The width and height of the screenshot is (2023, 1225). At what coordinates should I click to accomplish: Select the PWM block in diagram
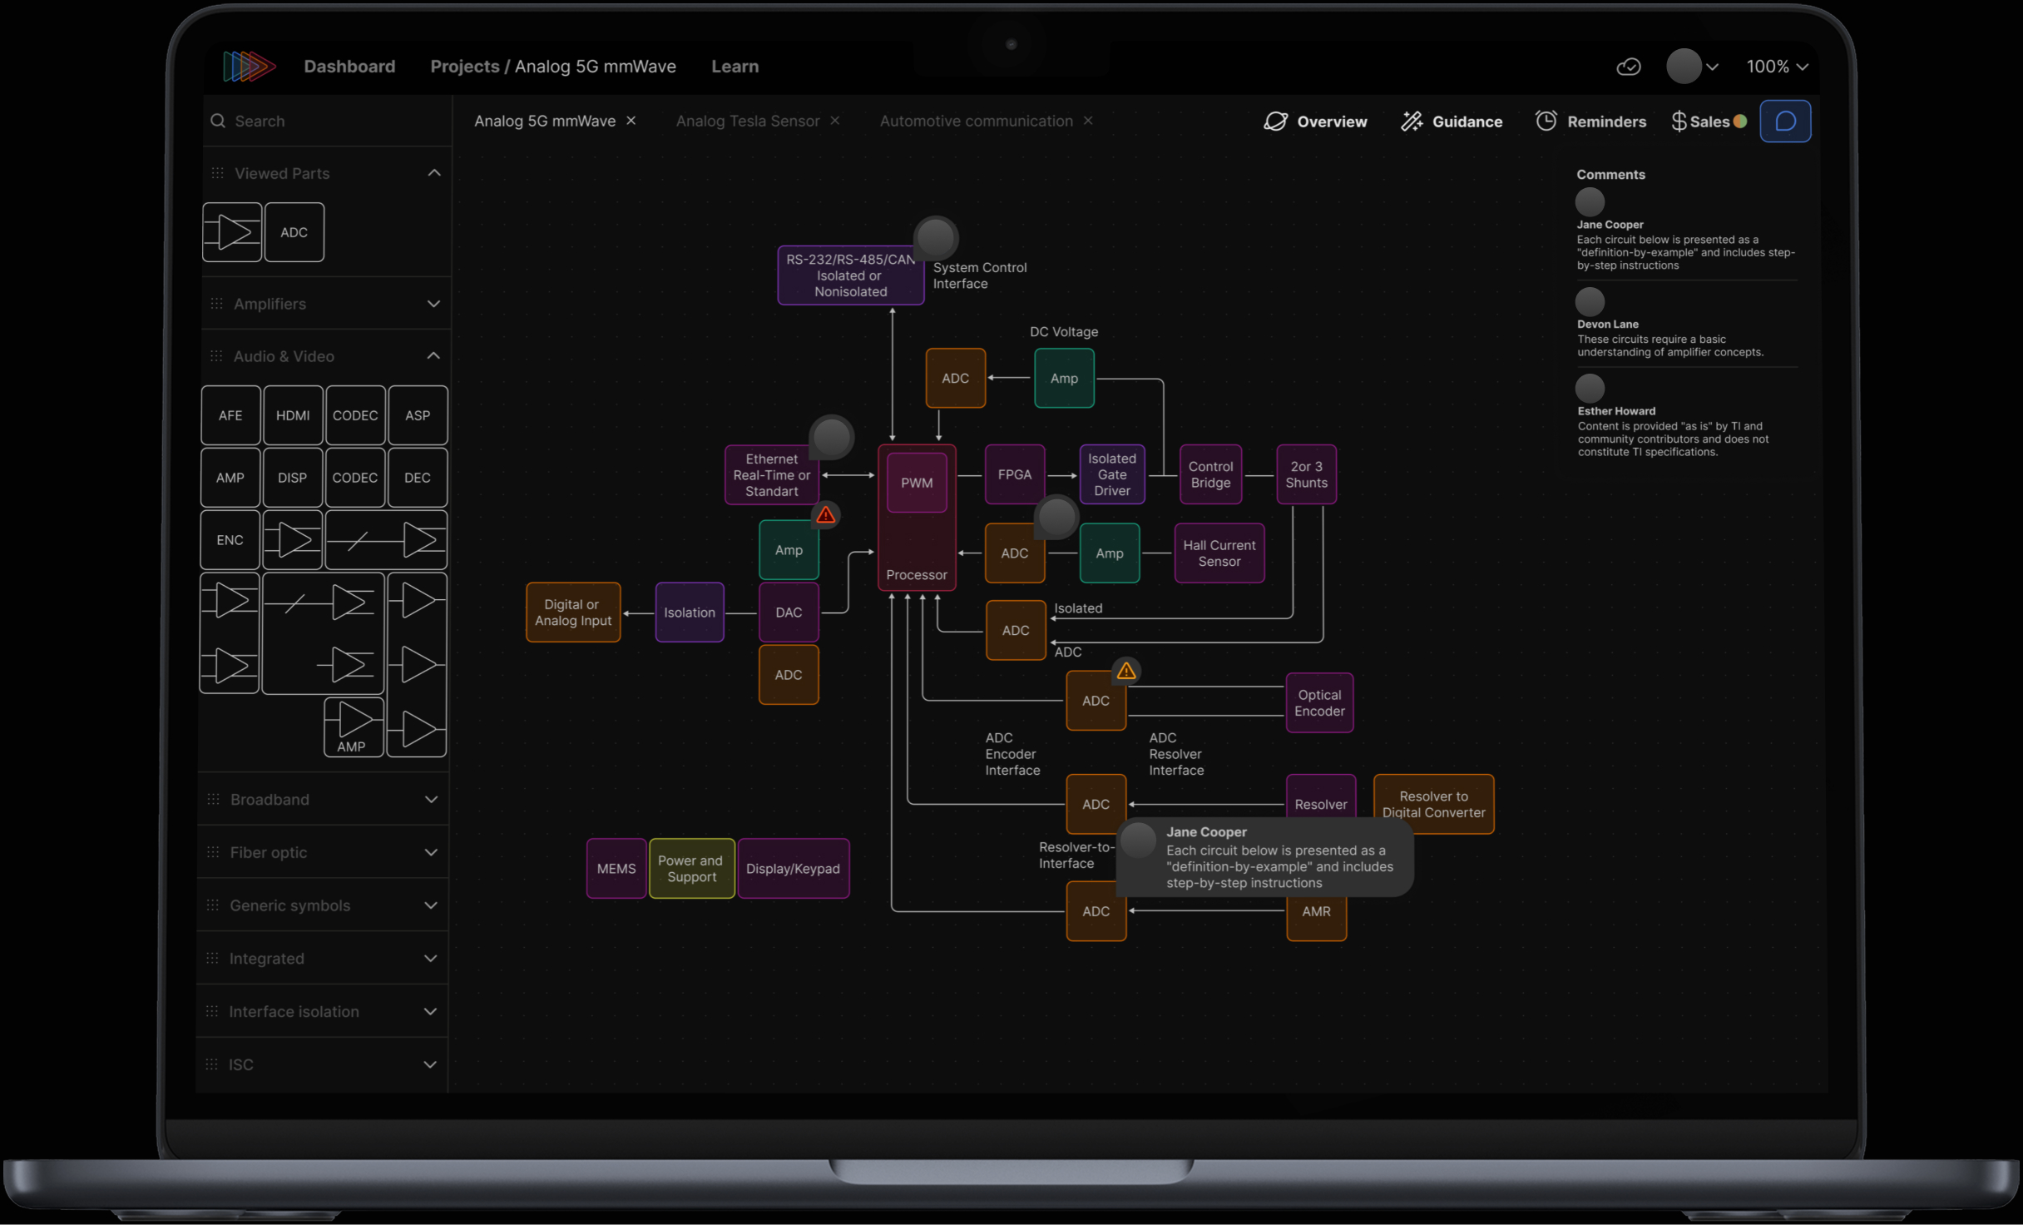coord(917,483)
